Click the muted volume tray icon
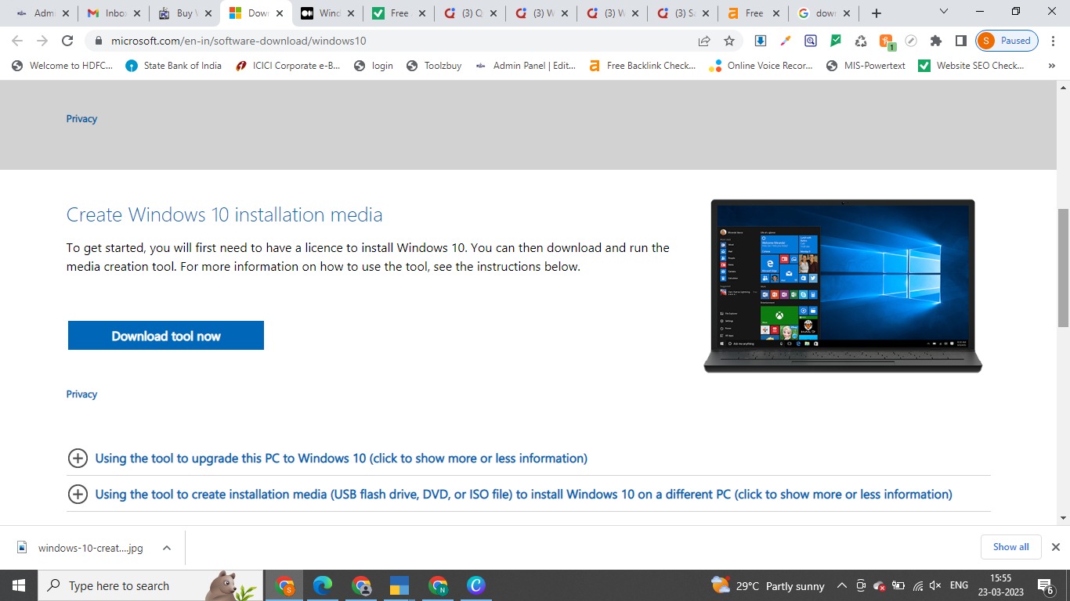Viewport: 1070px width, 601px height. [x=934, y=585]
